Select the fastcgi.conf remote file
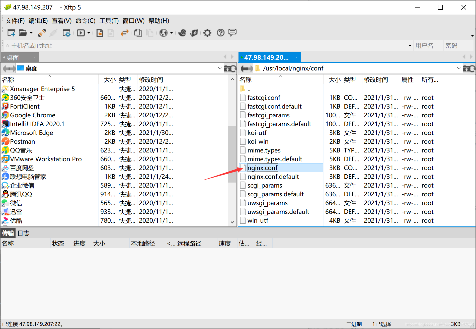Viewport: 476px width, 329px height. (x=264, y=98)
